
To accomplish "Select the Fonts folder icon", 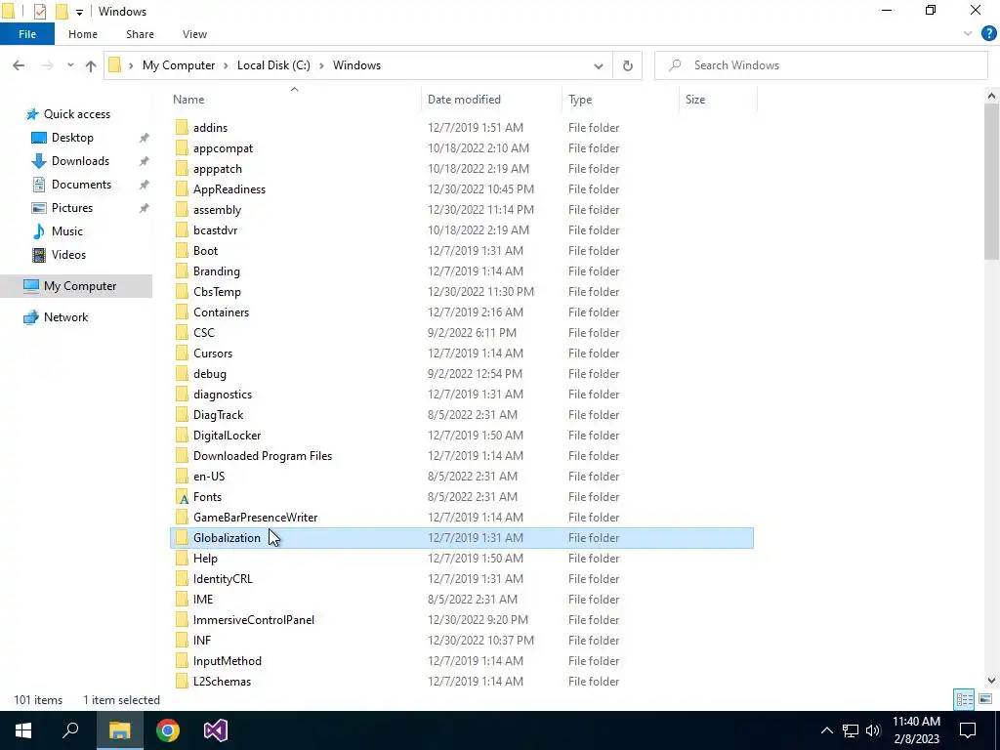I will pyautogui.click(x=182, y=497).
